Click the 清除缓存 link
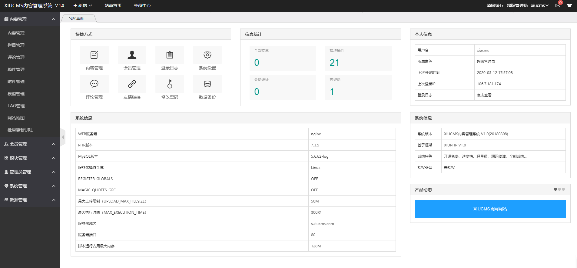577x268 pixels. pos(495,5)
